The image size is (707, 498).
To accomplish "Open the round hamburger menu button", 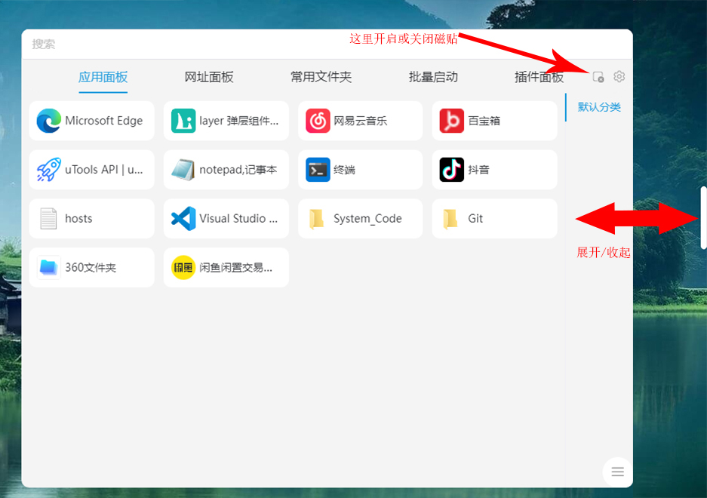I will pos(617,472).
